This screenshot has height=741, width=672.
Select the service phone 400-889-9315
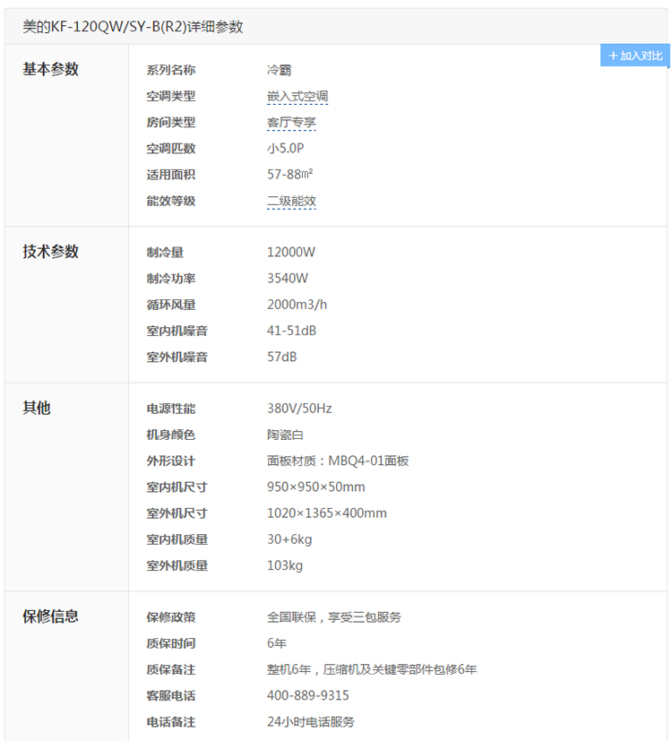pyautogui.click(x=307, y=695)
